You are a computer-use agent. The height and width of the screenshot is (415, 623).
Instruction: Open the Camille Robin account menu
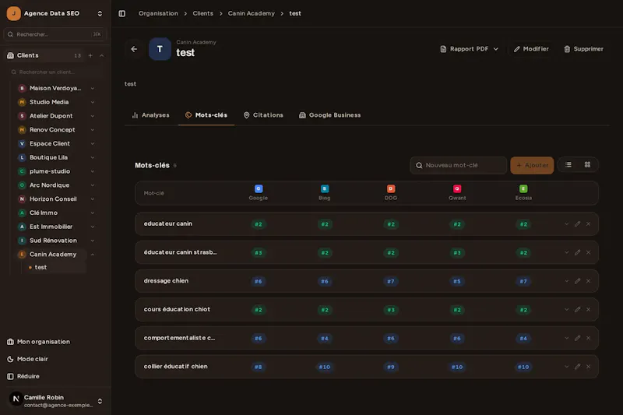coord(55,401)
